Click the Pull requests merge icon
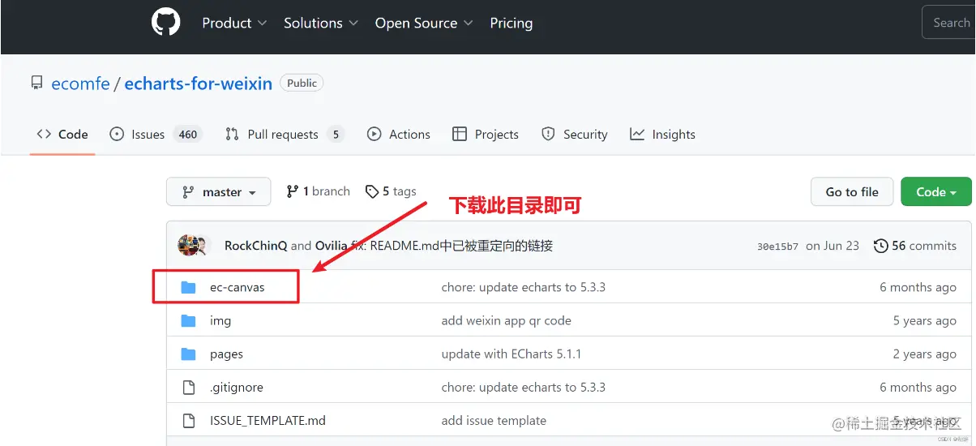 tap(232, 134)
